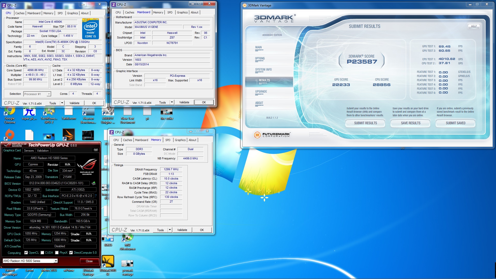Click the ROG logo in GPU-Z
The image size is (496, 279).
[87, 167]
